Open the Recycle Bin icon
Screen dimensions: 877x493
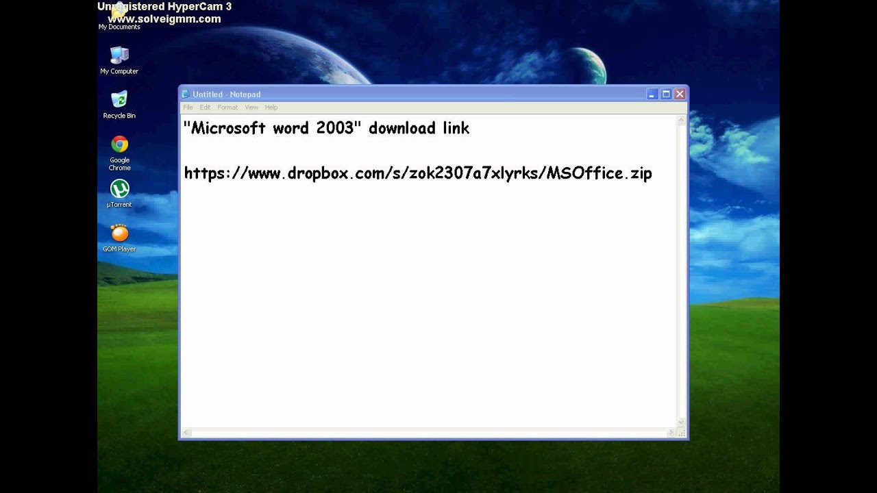[x=119, y=105]
